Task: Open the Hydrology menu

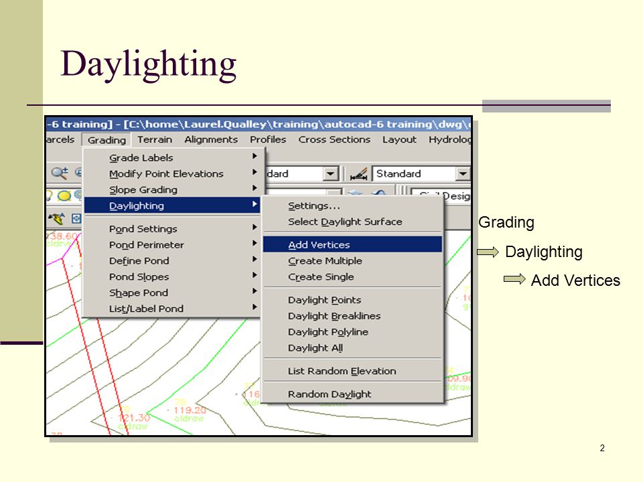Action: coord(449,139)
